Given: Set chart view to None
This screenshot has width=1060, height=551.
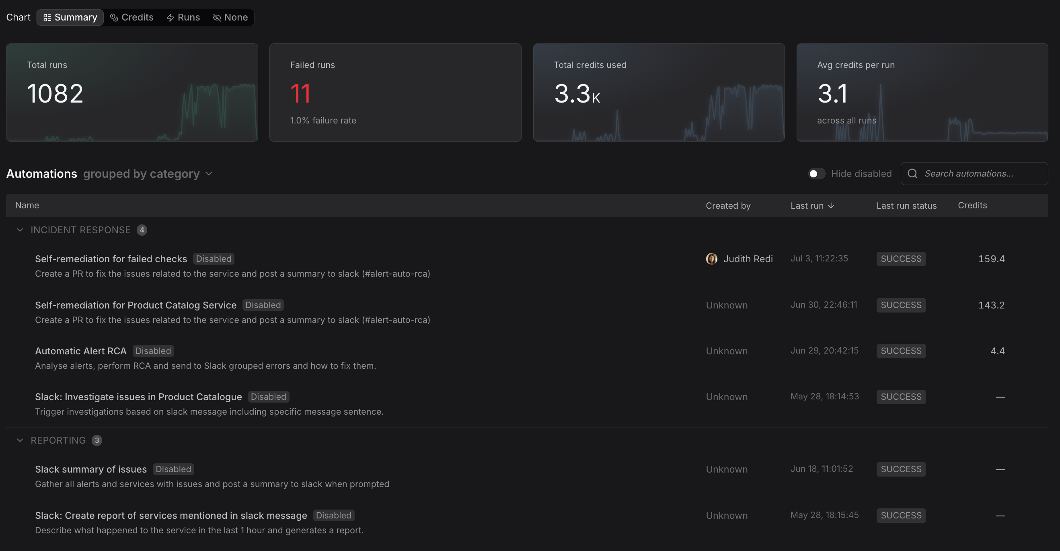Looking at the screenshot, I should point(230,17).
